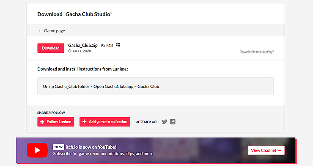Select the Gacha_Club.zip file name

click(83, 46)
